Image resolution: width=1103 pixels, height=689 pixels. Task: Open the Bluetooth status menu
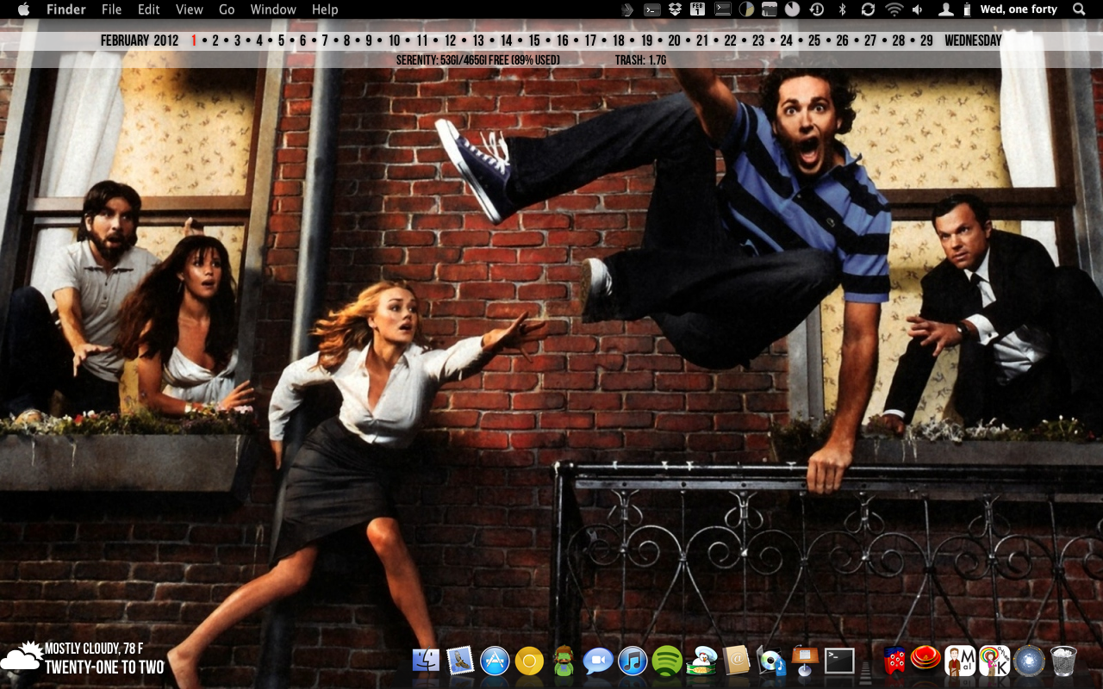(843, 9)
